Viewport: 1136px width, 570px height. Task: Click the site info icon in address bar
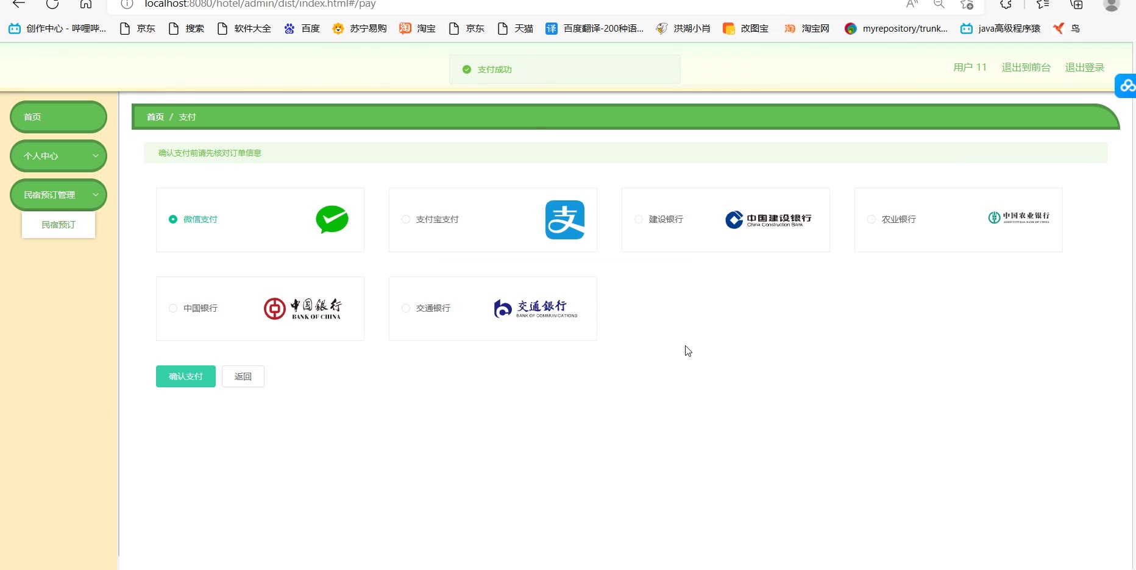click(127, 4)
